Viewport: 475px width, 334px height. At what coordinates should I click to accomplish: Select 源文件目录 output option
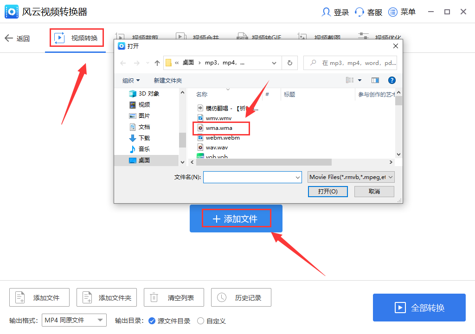(x=169, y=321)
